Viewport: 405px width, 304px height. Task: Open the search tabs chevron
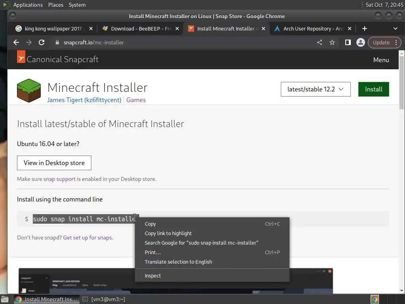point(395,28)
